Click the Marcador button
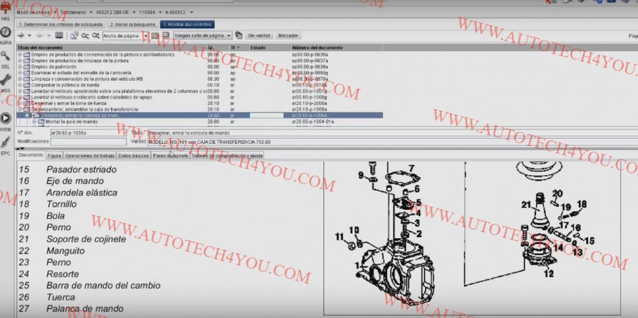This screenshot has height=318, width=638. pyautogui.click(x=288, y=36)
